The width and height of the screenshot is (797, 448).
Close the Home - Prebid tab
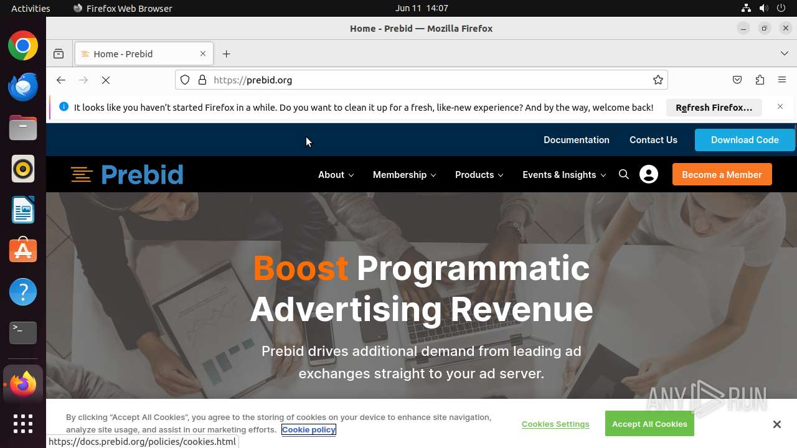click(203, 54)
